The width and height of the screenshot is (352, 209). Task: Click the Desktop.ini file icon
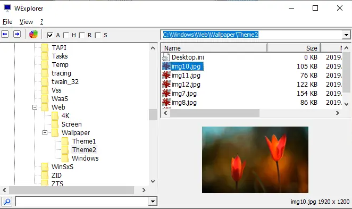166,57
